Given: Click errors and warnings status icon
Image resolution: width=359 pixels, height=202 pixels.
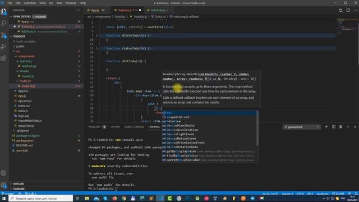Looking at the screenshot, I should (30, 194).
